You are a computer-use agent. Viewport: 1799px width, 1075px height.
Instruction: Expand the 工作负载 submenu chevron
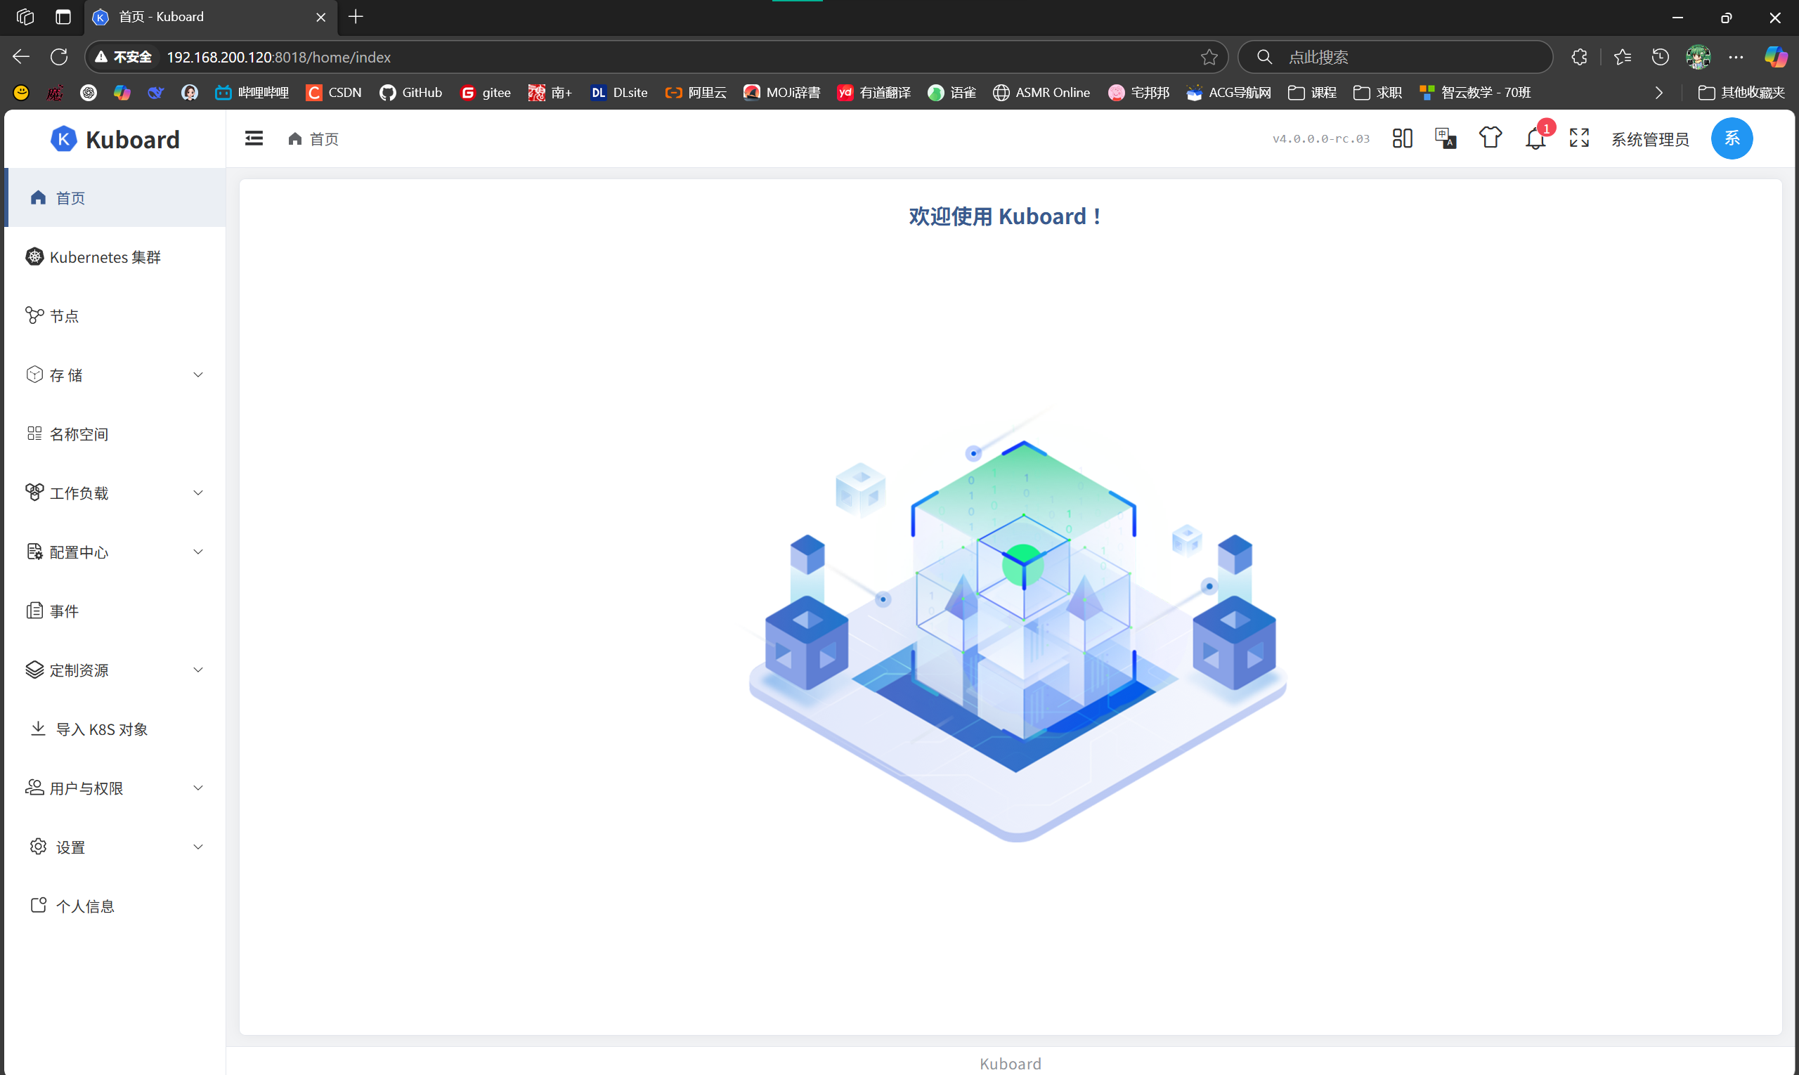[197, 493]
